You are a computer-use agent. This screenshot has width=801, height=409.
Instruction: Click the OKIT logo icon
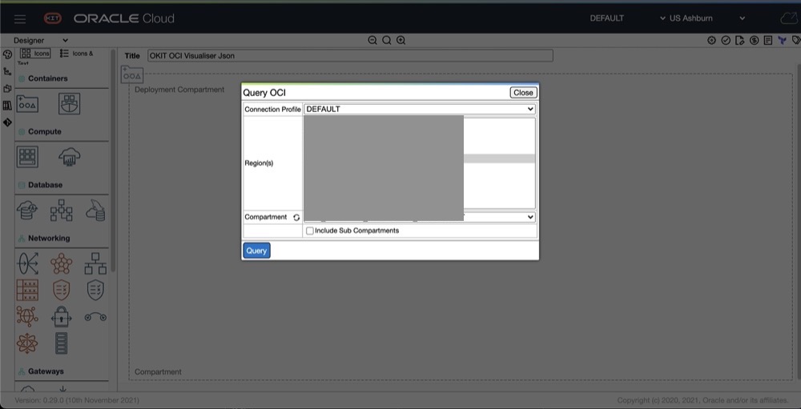[x=53, y=18]
